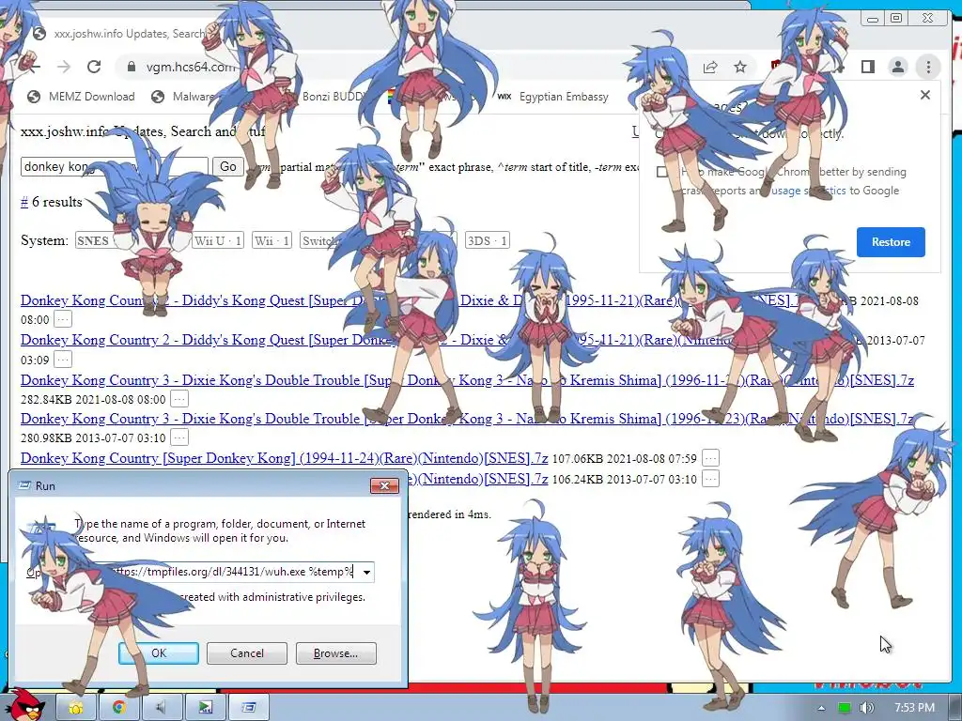Open the Chrome profile avatar
Image resolution: width=962 pixels, height=721 pixels.
[x=898, y=67]
